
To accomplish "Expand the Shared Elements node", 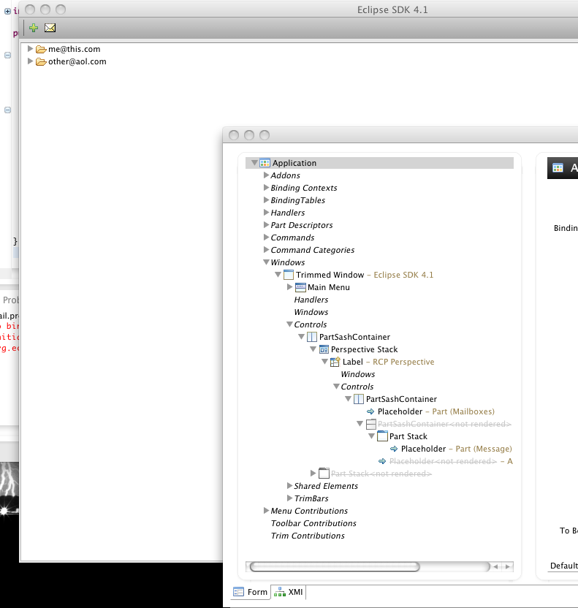I will [x=289, y=485].
